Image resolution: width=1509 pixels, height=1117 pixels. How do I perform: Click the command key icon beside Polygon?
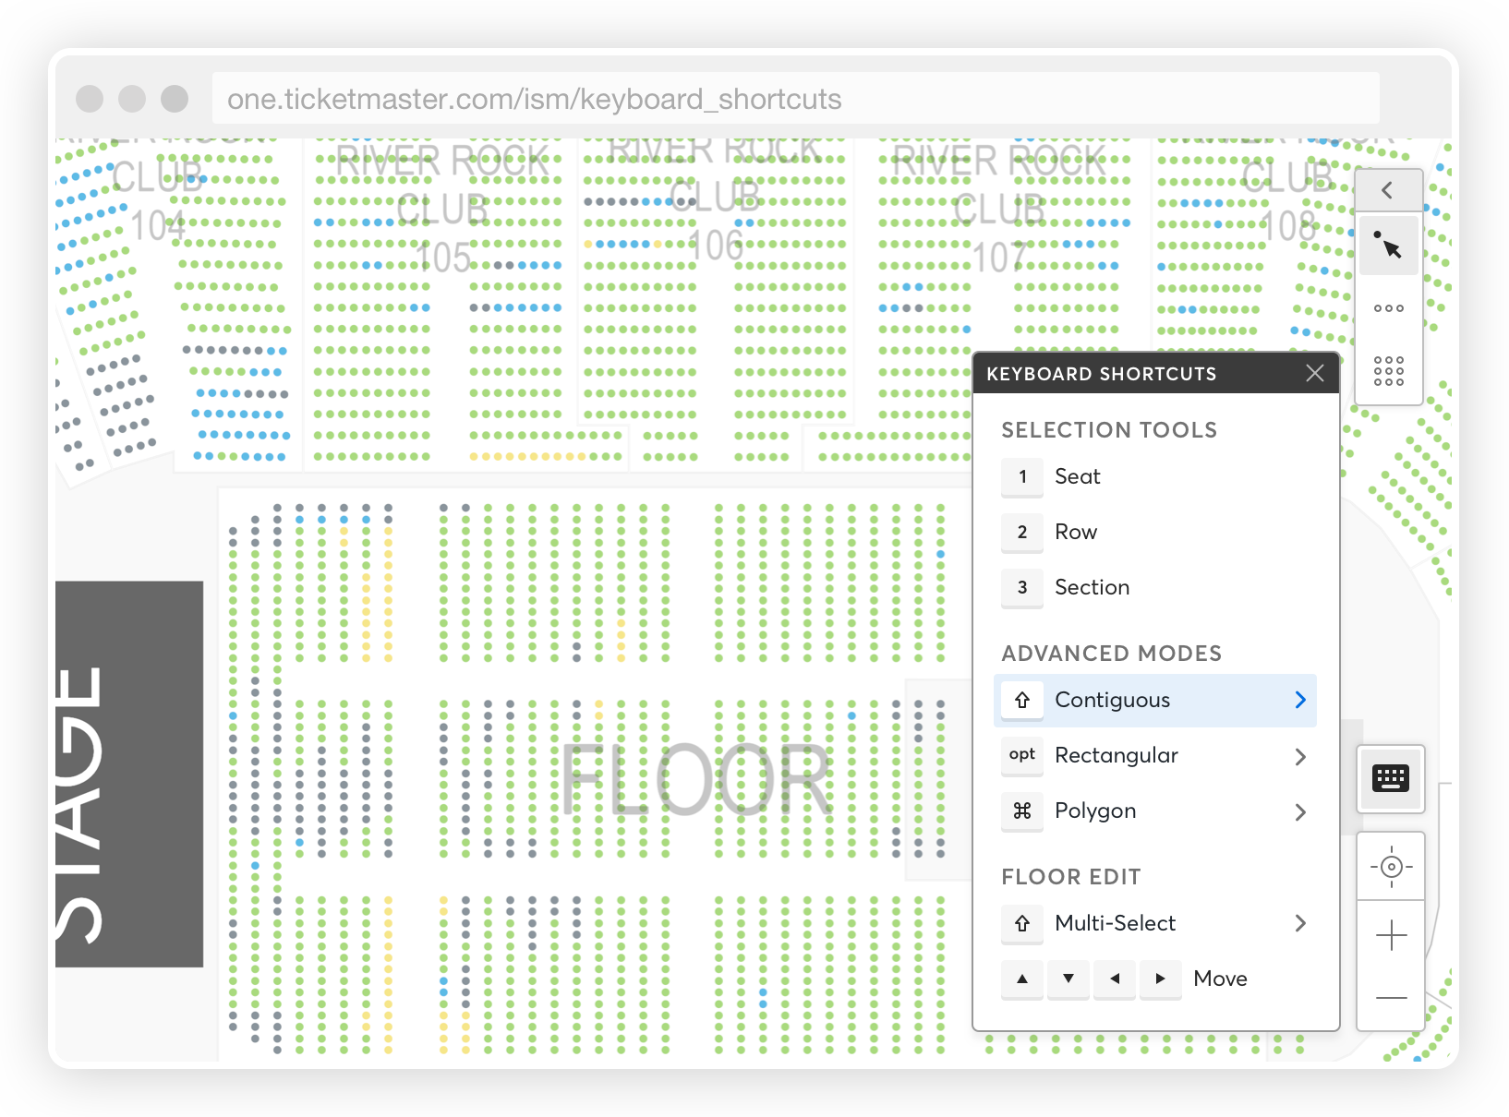click(x=1022, y=811)
